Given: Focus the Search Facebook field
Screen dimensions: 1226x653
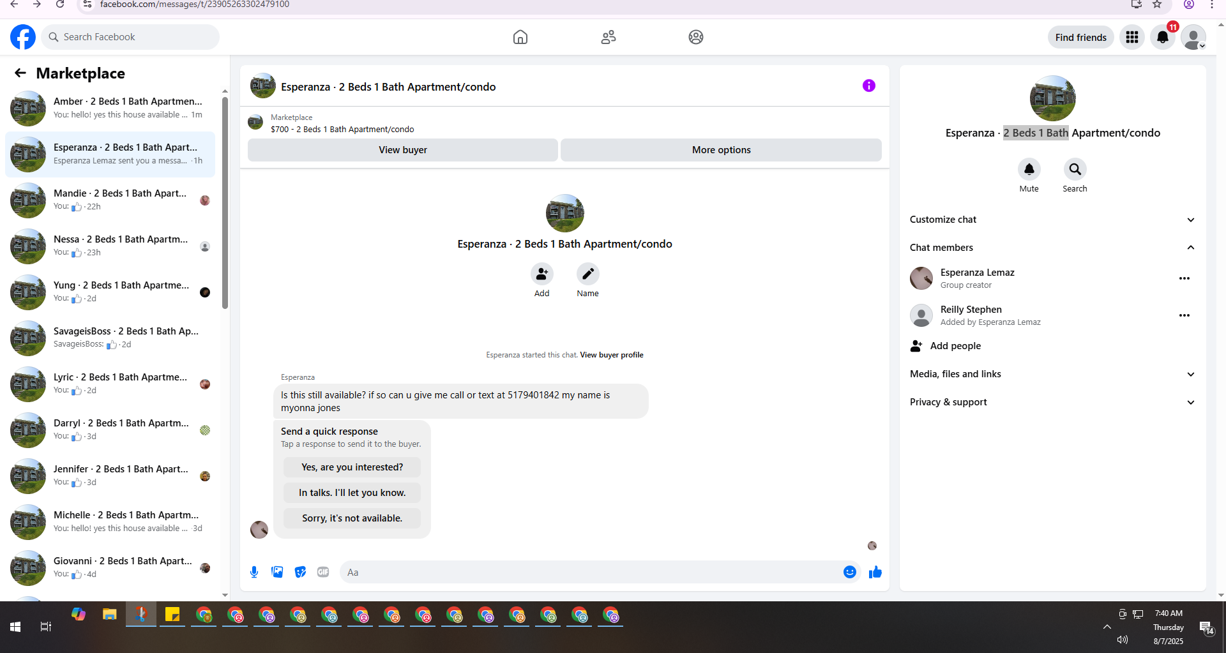Looking at the screenshot, I should [131, 37].
